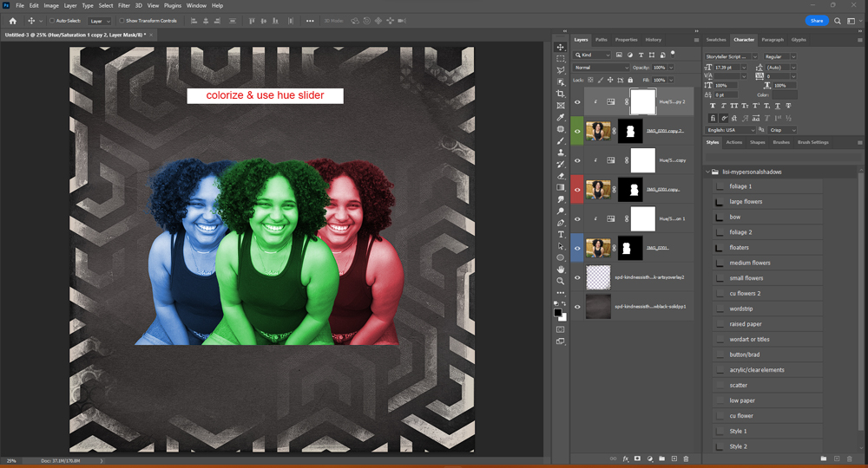Open the search icon next to Share
The width and height of the screenshot is (868, 468).
coord(838,21)
